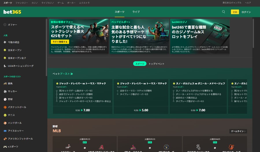Click the Baltimore Orioles logo
The width and height of the screenshot is (260, 152).
pyautogui.click(x=231, y=147)
